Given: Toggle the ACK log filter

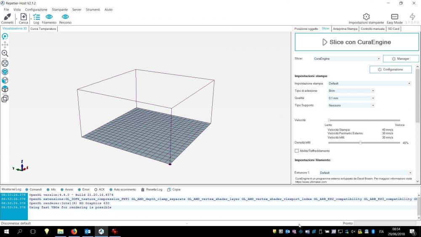Looking at the screenshot, I should click(x=96, y=189).
